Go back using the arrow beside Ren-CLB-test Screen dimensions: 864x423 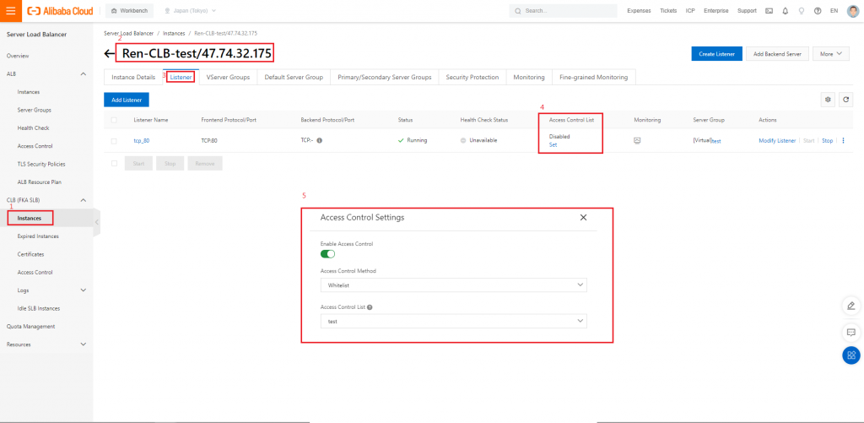tap(110, 54)
